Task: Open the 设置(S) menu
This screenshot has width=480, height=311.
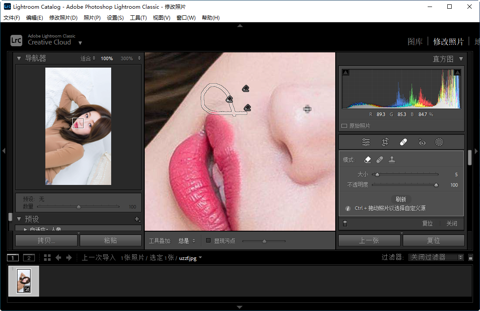Action: [x=115, y=17]
